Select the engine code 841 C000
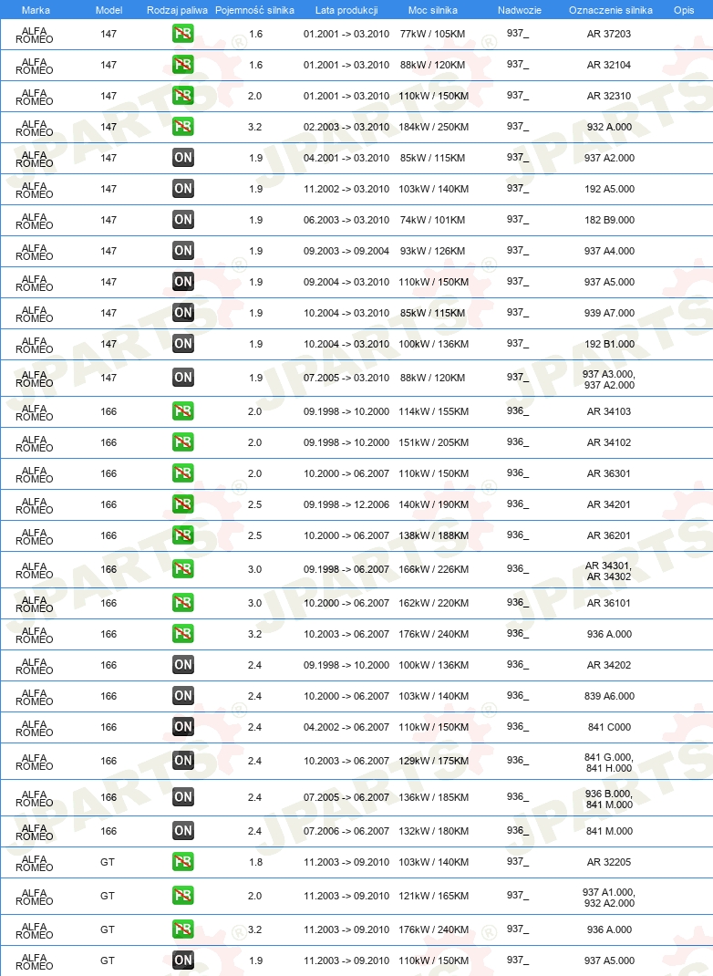The width and height of the screenshot is (713, 976). pyautogui.click(x=609, y=727)
